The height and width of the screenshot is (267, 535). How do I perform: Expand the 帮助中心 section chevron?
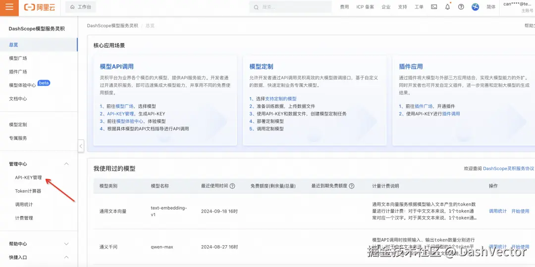point(66,244)
